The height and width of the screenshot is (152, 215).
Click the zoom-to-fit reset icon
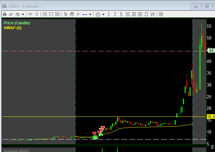coord(57,14)
